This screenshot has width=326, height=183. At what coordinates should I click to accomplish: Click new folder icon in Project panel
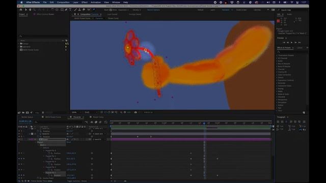23,112
